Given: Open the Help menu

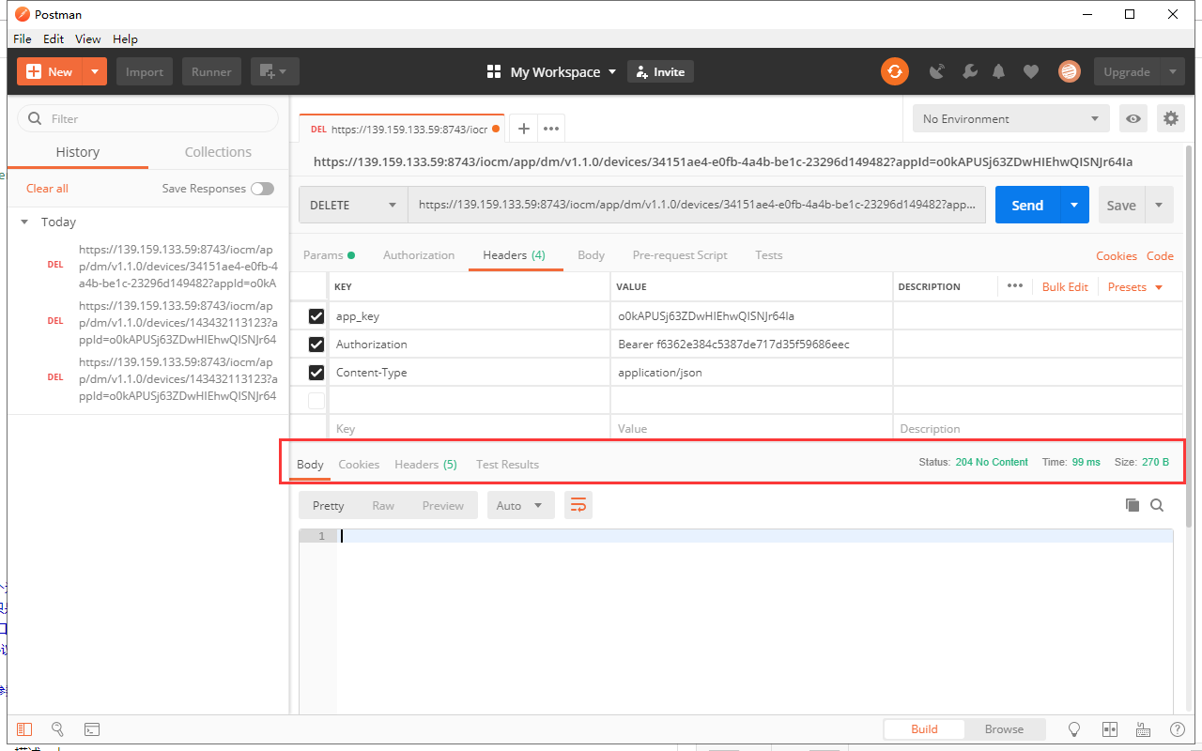Looking at the screenshot, I should tap(125, 38).
